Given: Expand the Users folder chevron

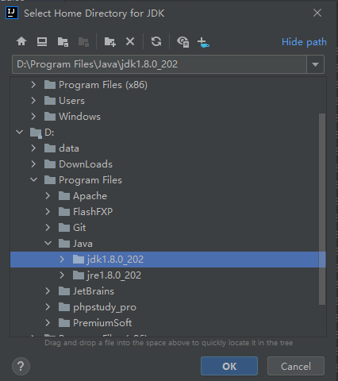Looking at the screenshot, I should (33, 101).
